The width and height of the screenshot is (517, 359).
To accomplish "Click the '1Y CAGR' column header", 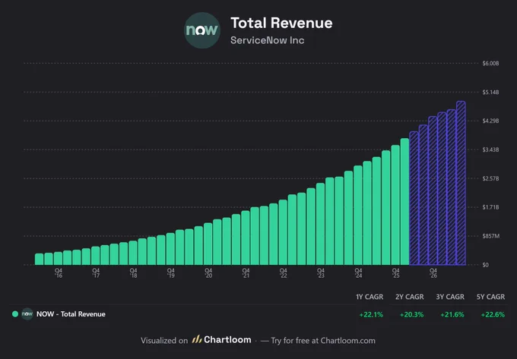I will (370, 297).
